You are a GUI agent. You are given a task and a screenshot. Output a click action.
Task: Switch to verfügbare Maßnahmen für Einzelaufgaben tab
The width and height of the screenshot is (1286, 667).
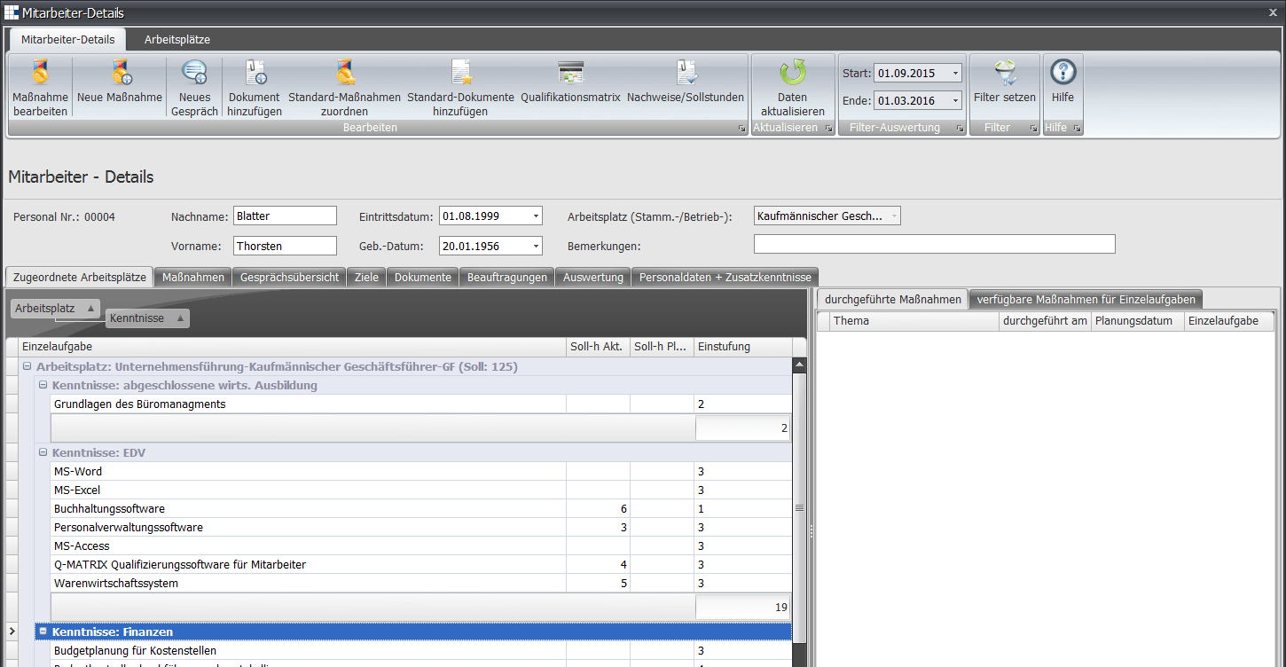(1086, 300)
